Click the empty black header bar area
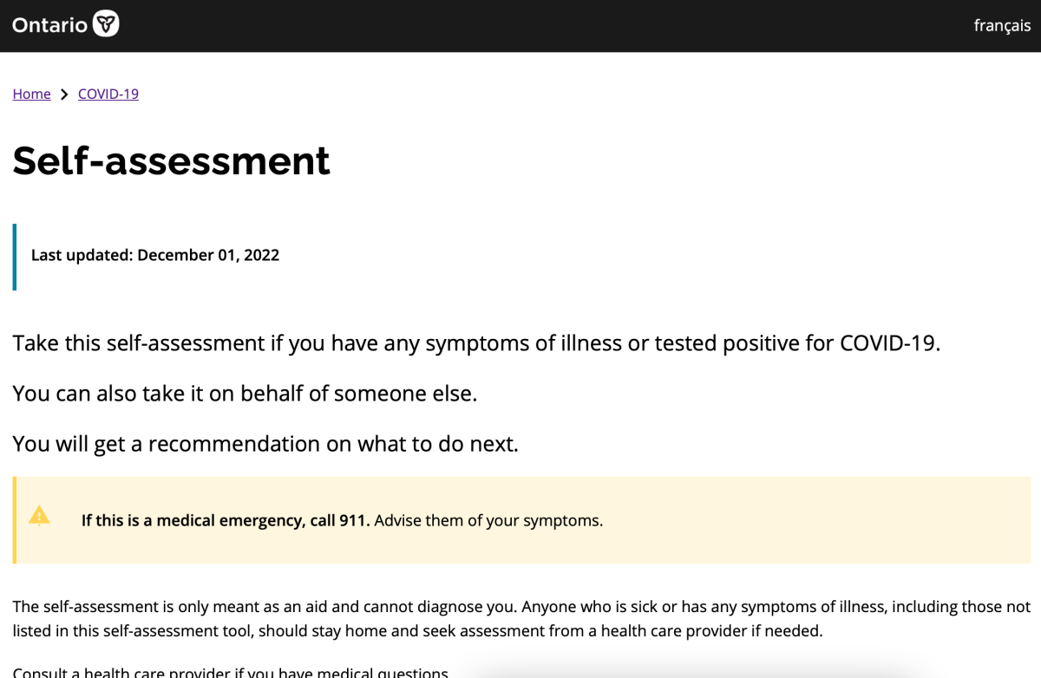Viewport: 1041px width, 678px height. click(x=547, y=25)
